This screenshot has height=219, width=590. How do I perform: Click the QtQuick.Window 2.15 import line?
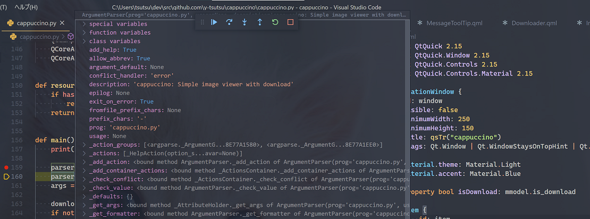point(452,55)
